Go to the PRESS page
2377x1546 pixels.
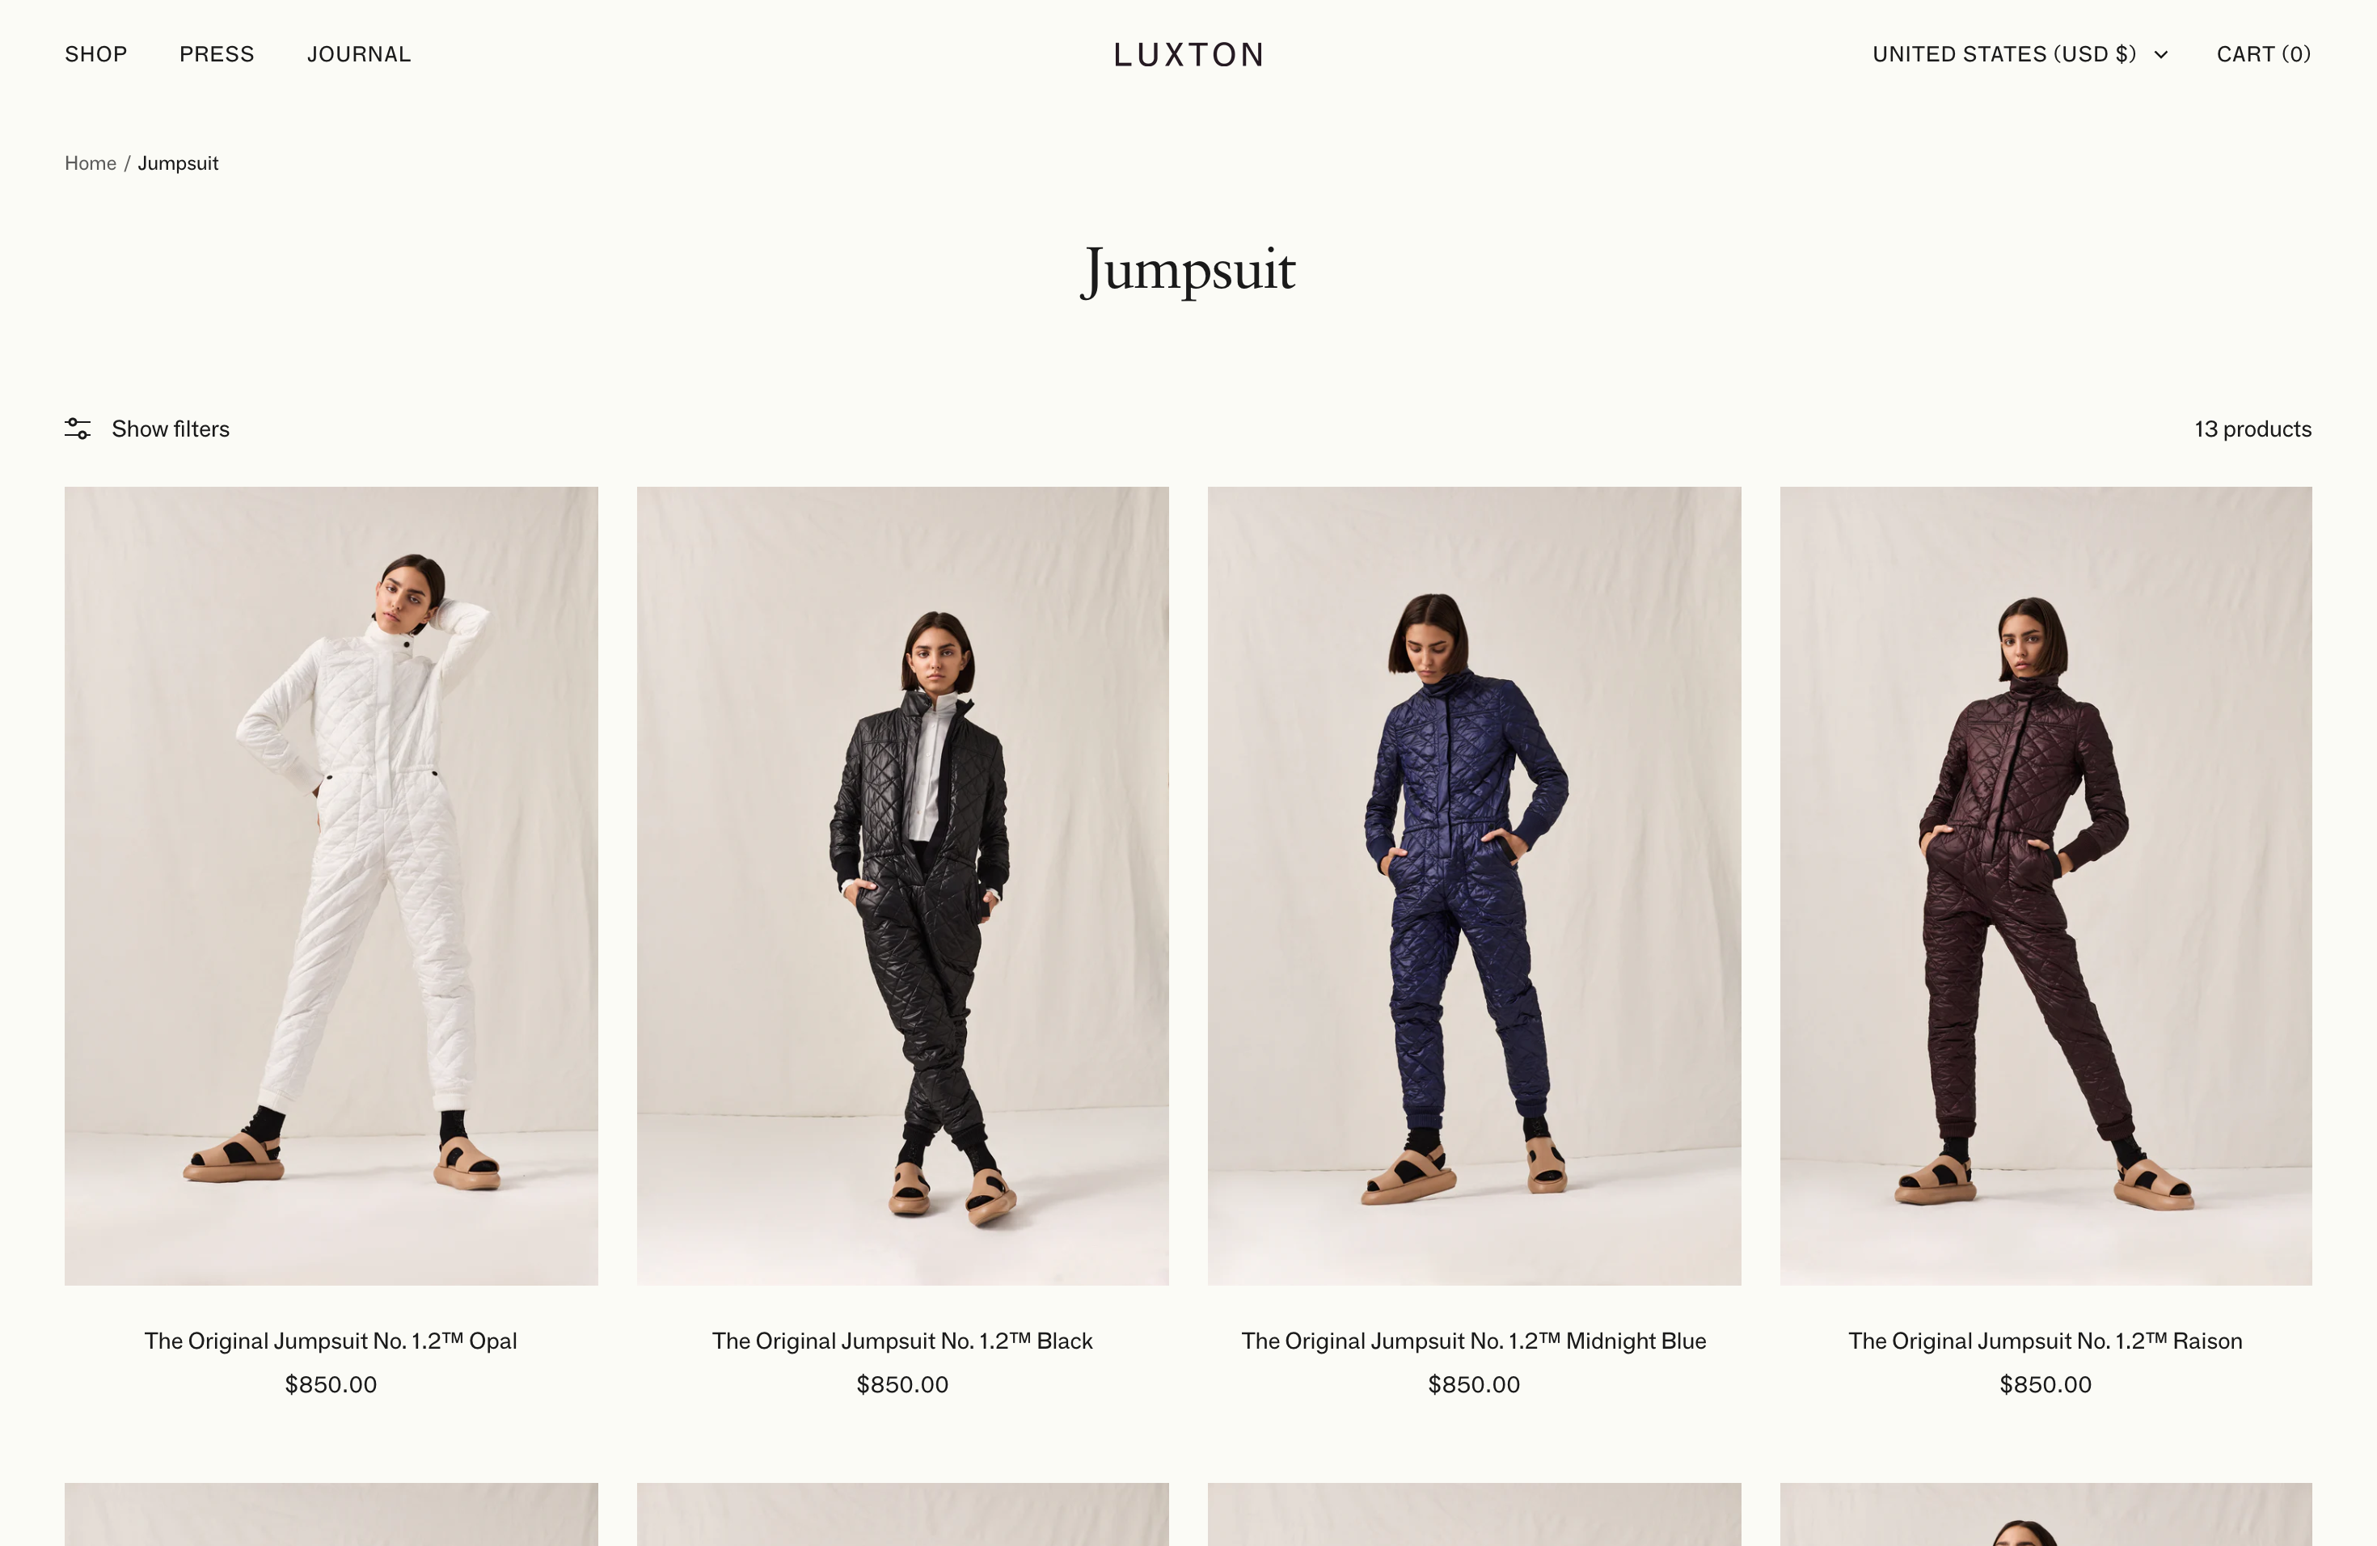(217, 54)
